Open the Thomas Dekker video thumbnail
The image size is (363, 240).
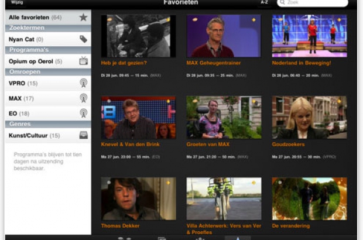coord(138,199)
